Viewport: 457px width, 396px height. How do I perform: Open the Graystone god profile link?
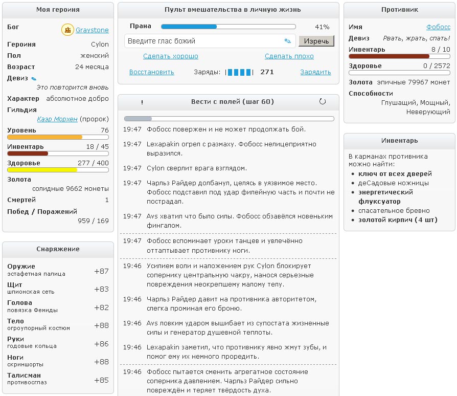click(x=92, y=30)
